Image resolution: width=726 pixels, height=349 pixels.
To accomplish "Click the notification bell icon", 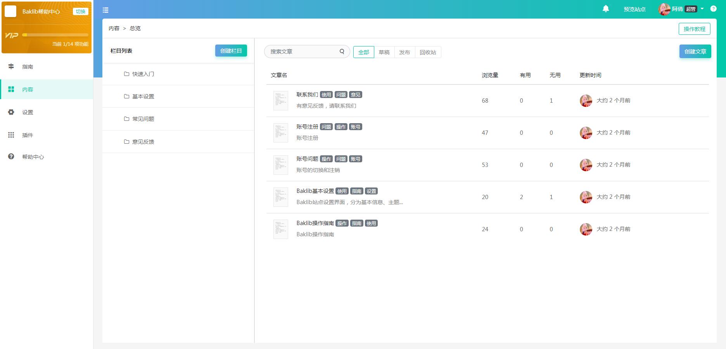I will point(605,9).
